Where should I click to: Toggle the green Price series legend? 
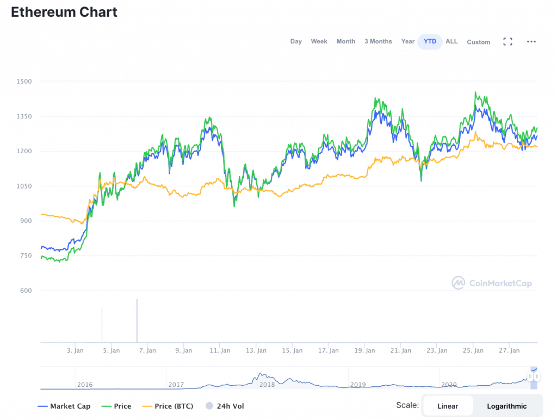115,406
